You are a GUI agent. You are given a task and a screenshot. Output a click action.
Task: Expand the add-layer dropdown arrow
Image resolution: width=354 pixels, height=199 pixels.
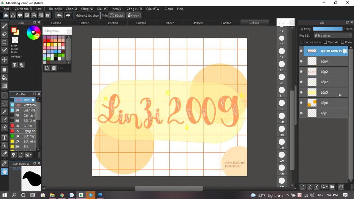pos(327,187)
